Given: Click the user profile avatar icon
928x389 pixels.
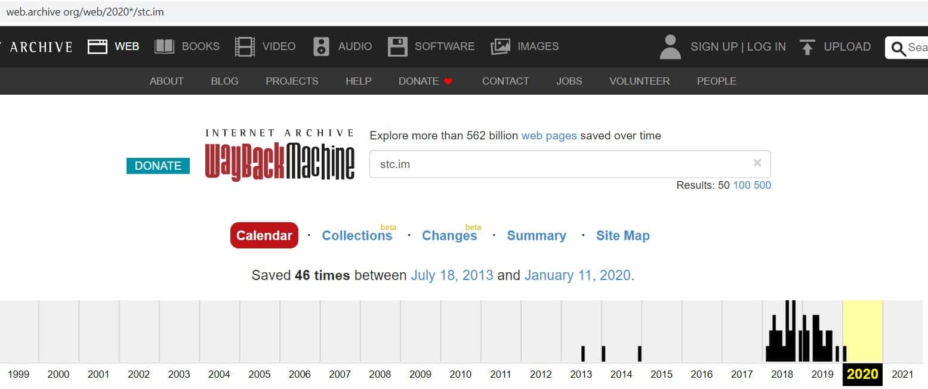Looking at the screenshot, I should [670, 46].
